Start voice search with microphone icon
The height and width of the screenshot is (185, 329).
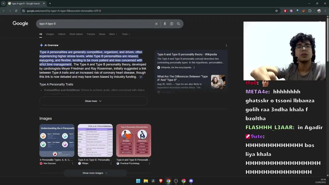point(165,24)
